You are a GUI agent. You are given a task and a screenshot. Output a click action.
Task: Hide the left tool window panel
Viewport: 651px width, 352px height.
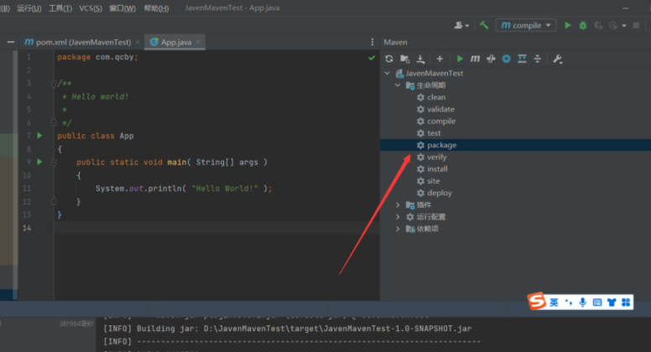click(11, 42)
